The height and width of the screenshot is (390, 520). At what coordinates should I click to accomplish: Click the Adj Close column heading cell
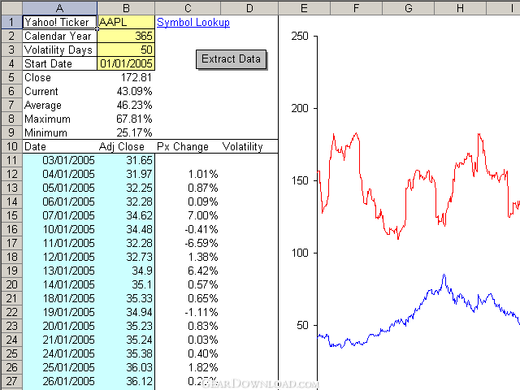click(x=125, y=147)
